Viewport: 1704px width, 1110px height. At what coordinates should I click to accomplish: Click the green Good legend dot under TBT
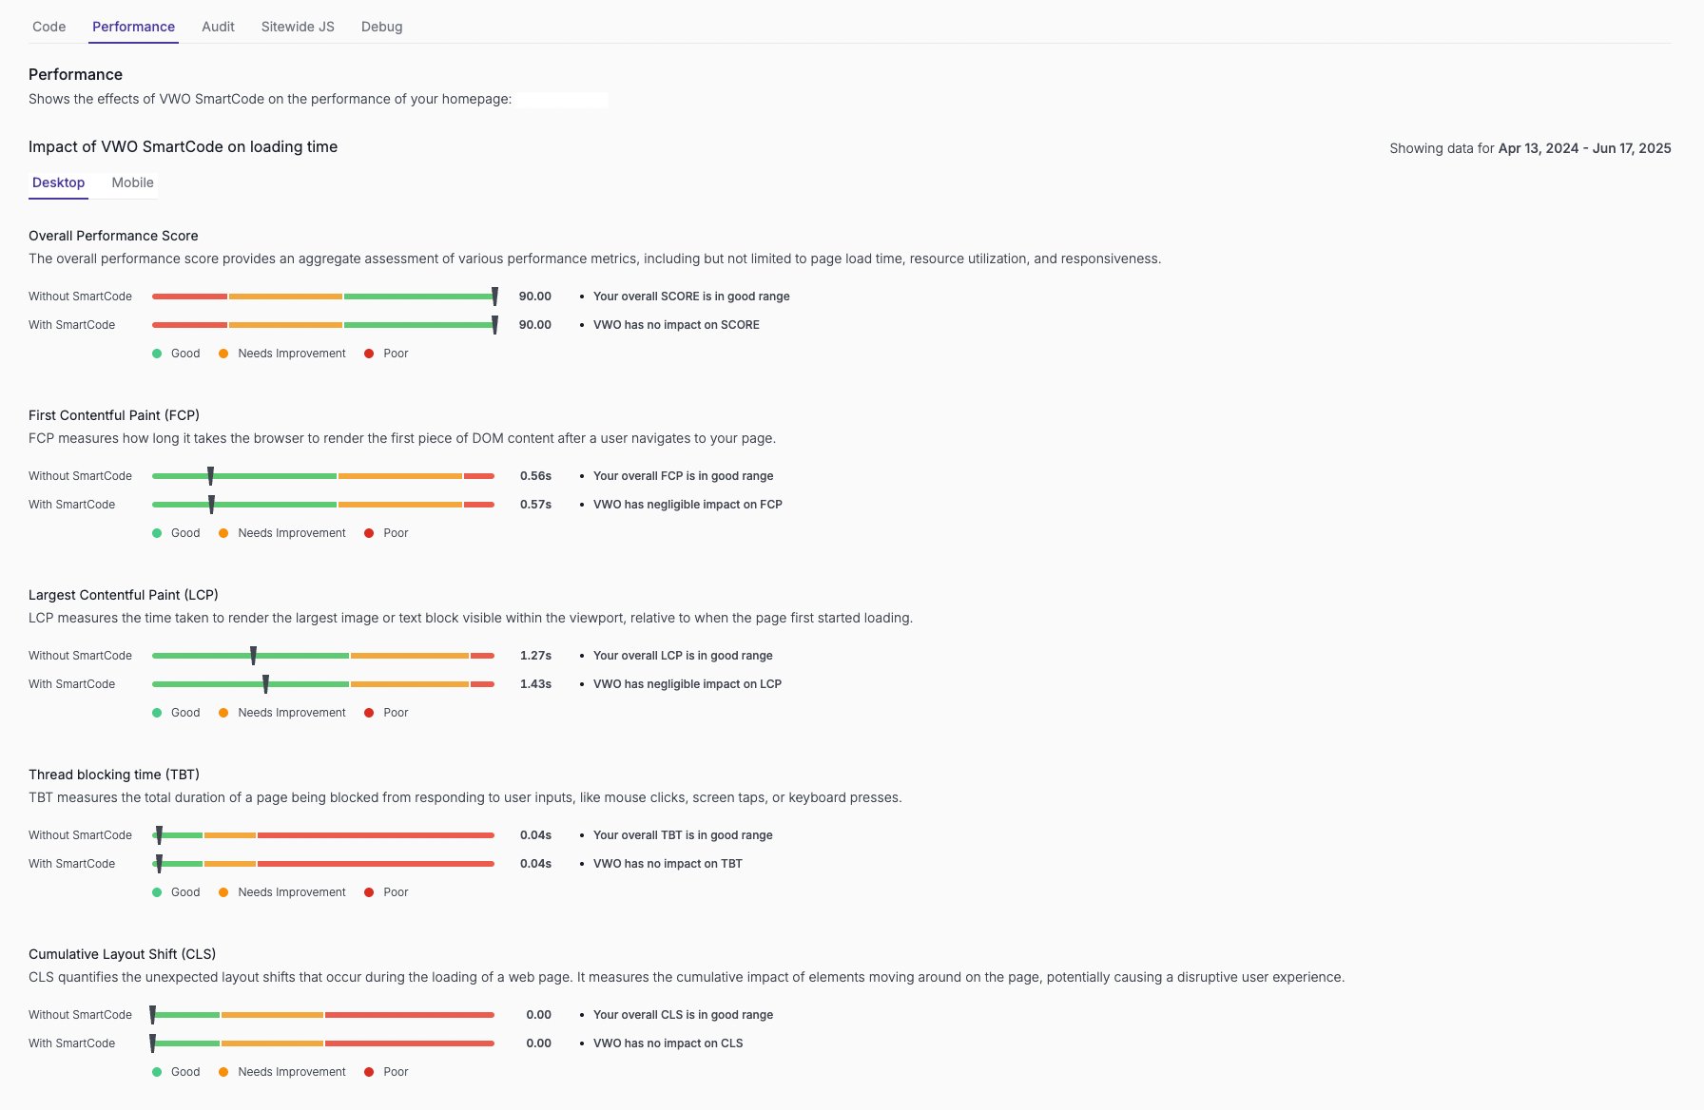157,892
